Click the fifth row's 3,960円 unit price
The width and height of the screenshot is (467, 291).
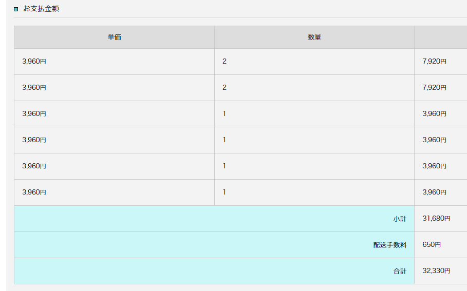[34, 166]
